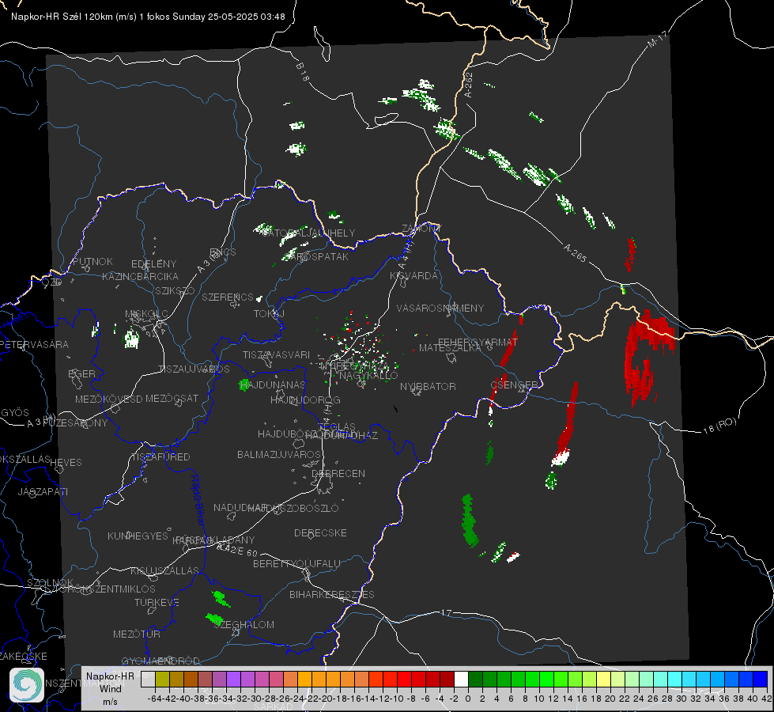This screenshot has width=774, height=712.
Task: Click the DERECSKE town label
Action: (x=320, y=532)
